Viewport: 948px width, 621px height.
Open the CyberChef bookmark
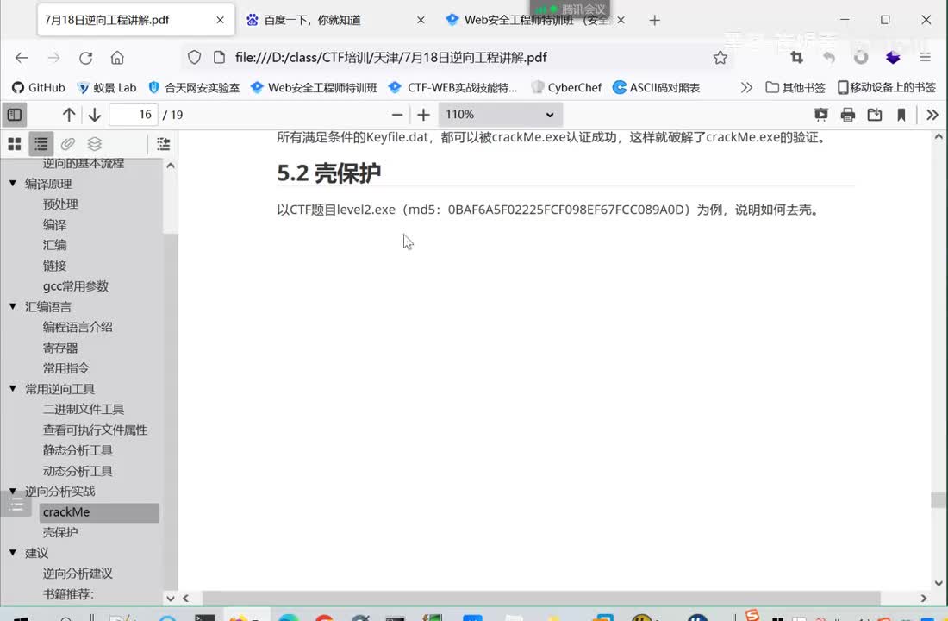[566, 88]
